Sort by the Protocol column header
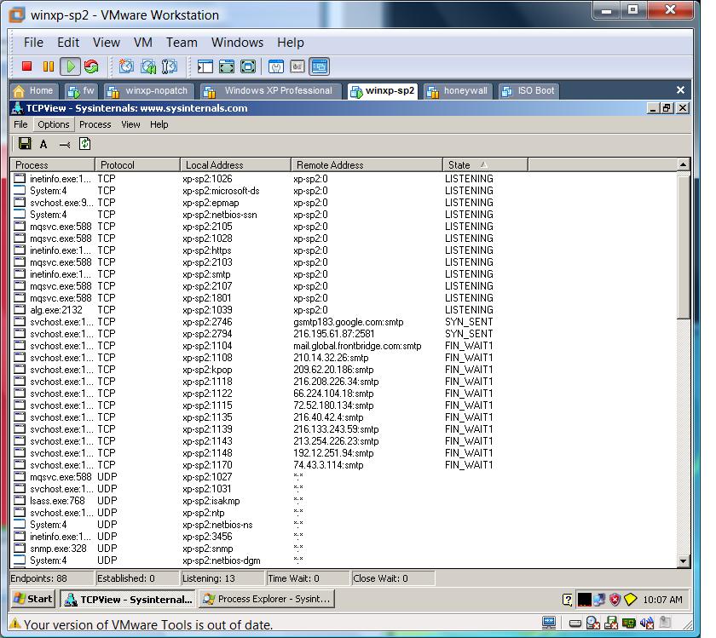The height and width of the screenshot is (638, 716). click(137, 164)
